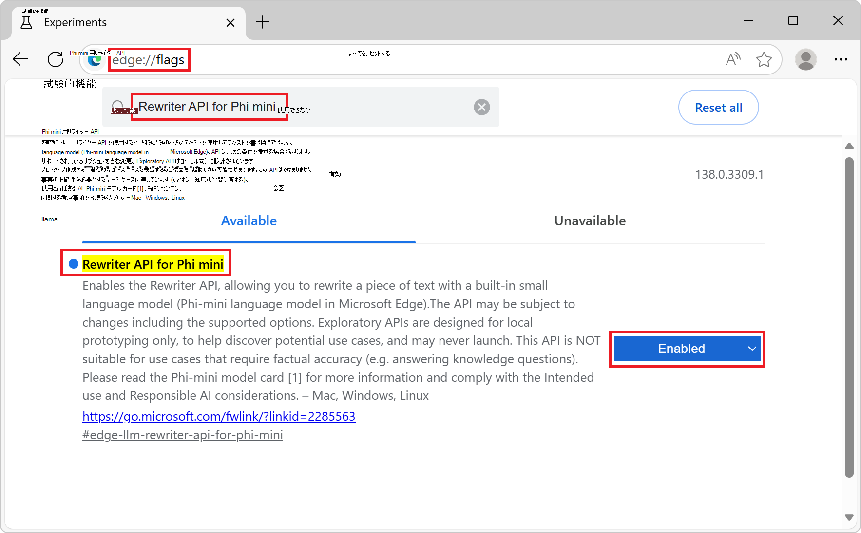Image resolution: width=861 pixels, height=533 pixels.
Task: Click the scrollbar up arrow
Action: tap(849, 146)
